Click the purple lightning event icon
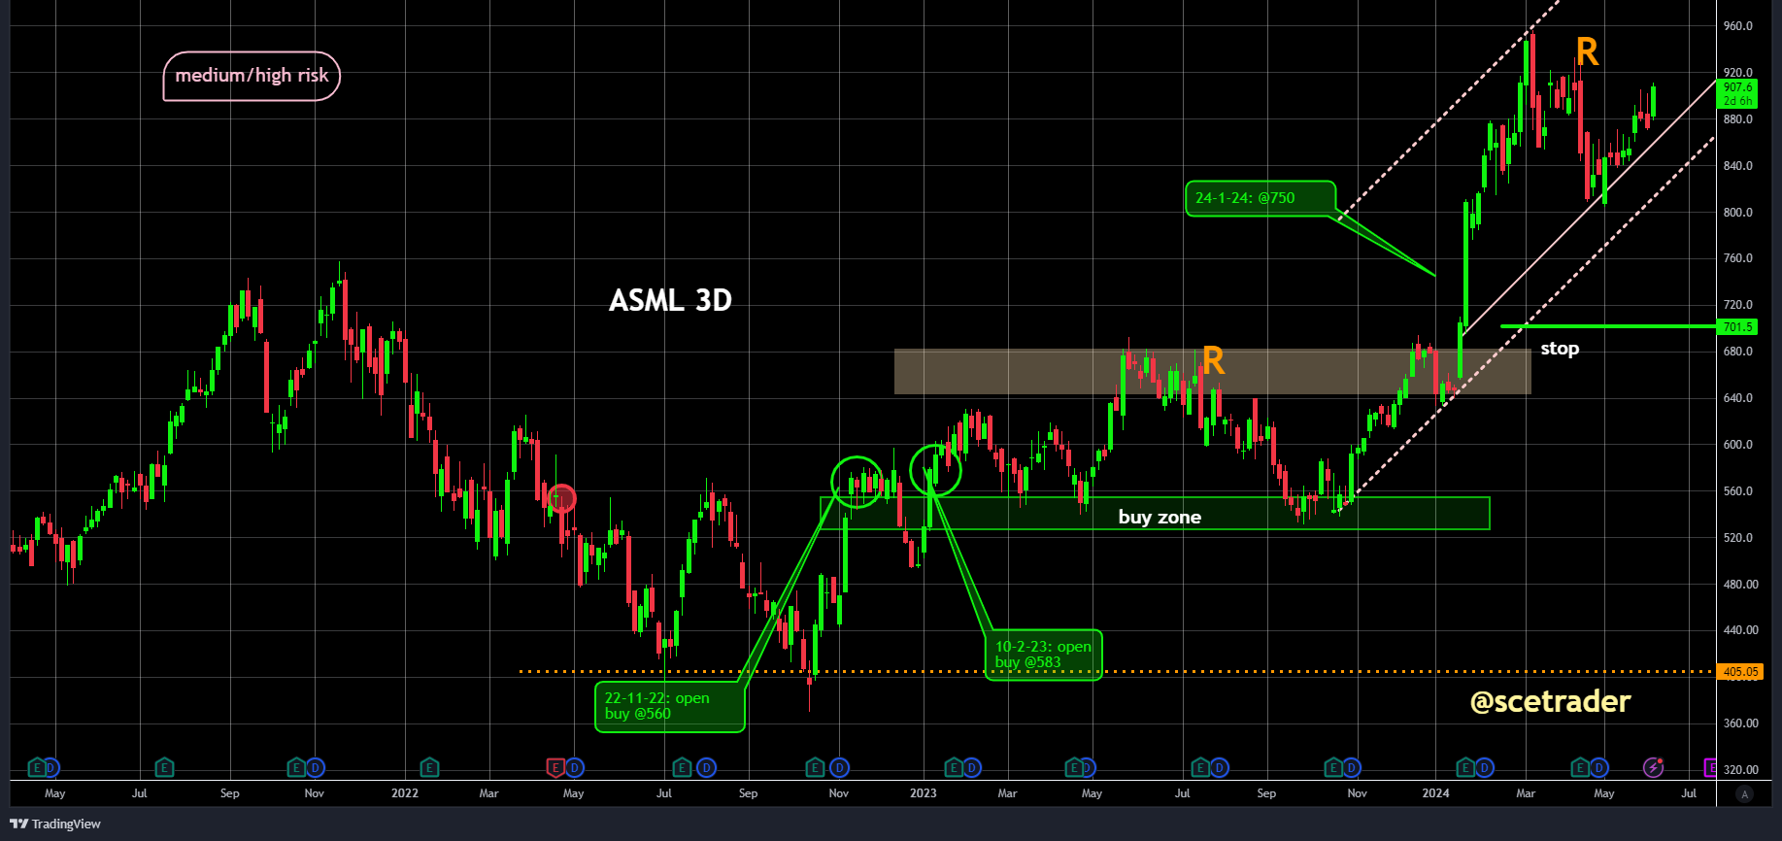Image resolution: width=1782 pixels, height=841 pixels. coord(1654,768)
